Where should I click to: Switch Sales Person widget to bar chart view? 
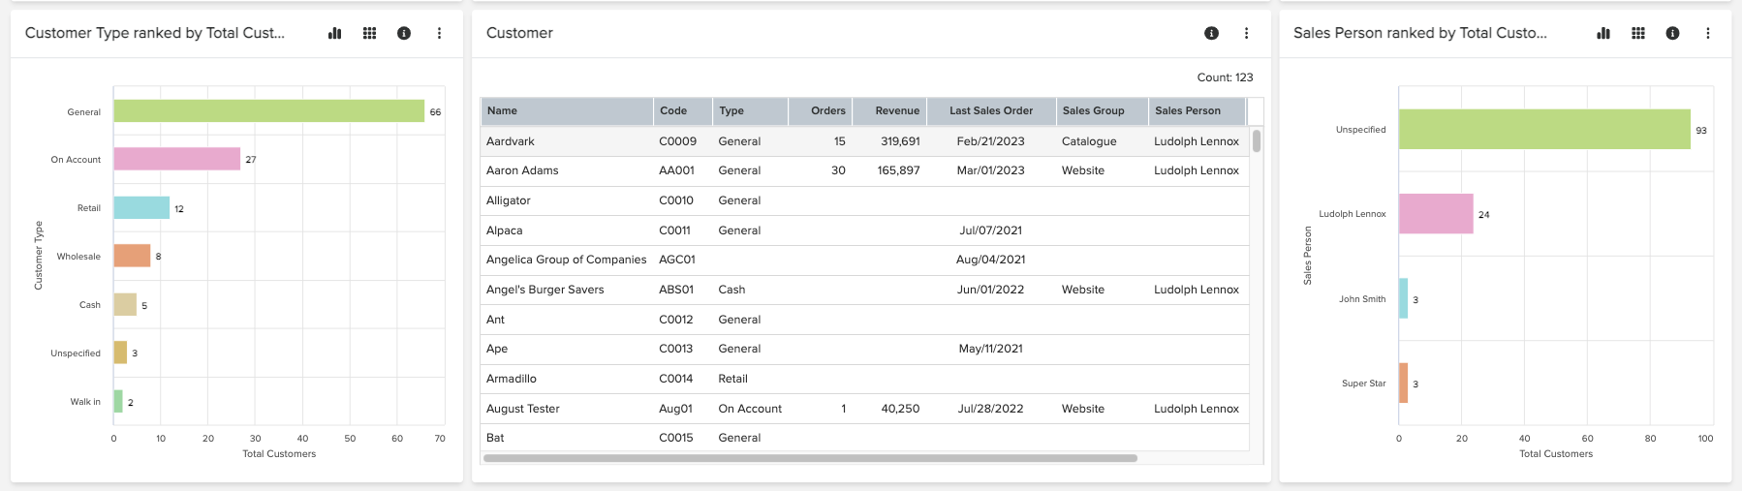point(1603,33)
